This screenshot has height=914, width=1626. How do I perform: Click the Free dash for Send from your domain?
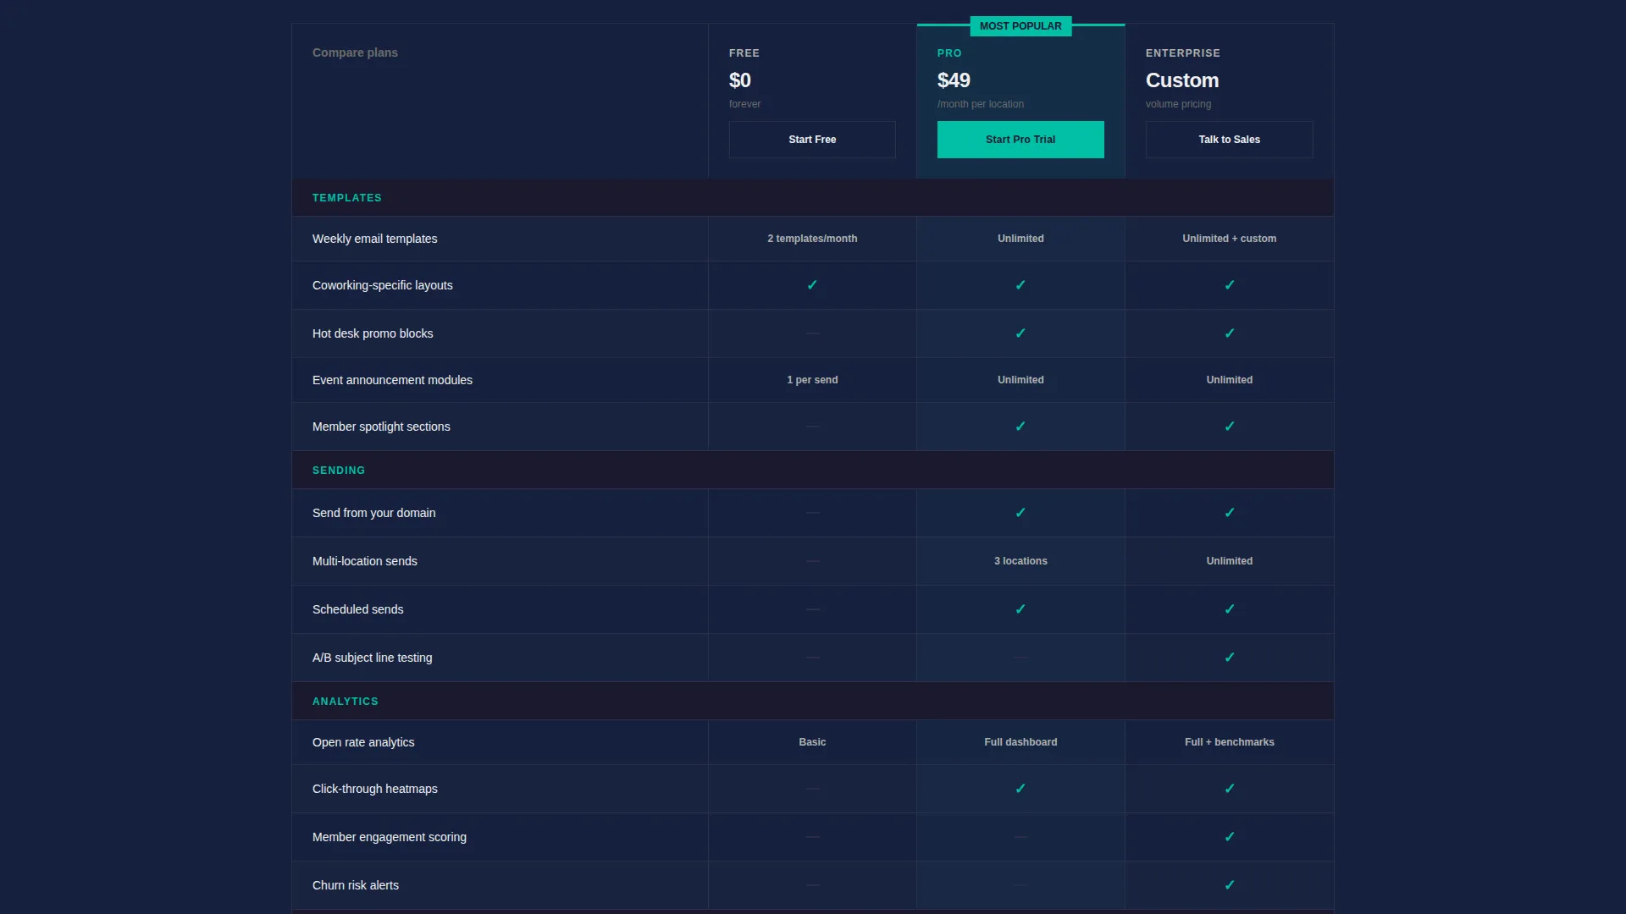[x=812, y=513]
